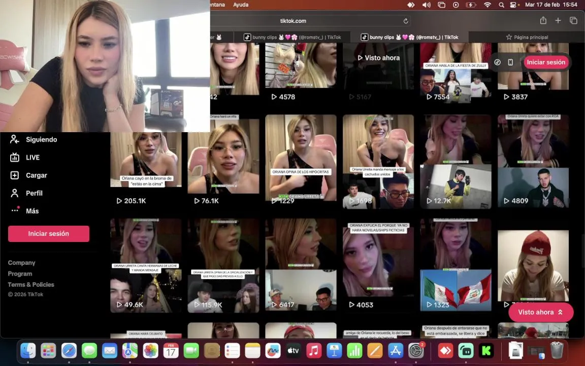Click the date and time in menu bar
The width and height of the screenshot is (585, 366).
[551, 5]
